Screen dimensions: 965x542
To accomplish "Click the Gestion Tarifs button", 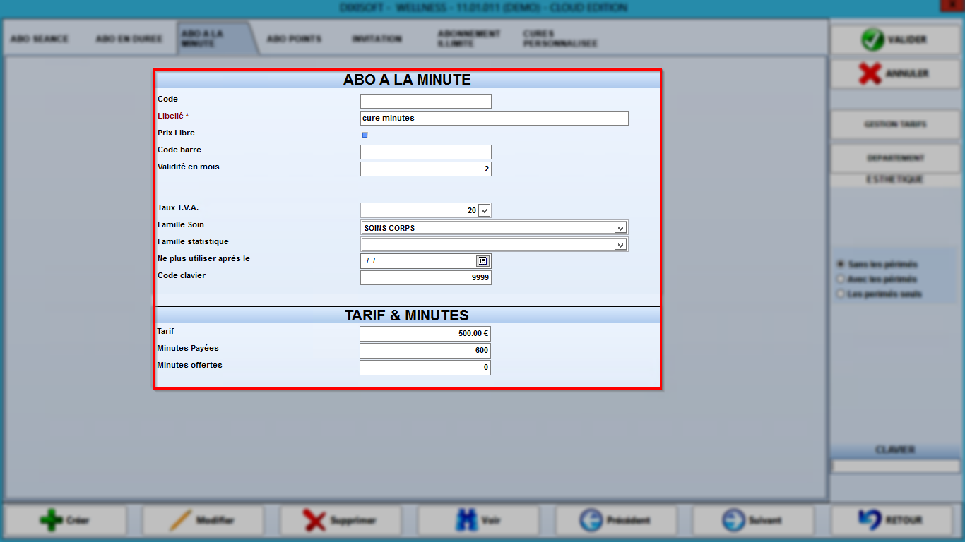I will tap(895, 124).
